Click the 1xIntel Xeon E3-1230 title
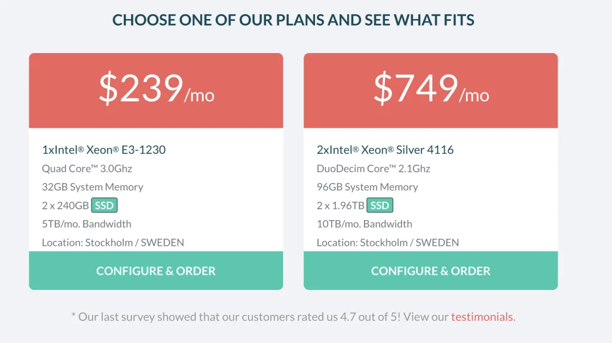 [104, 150]
